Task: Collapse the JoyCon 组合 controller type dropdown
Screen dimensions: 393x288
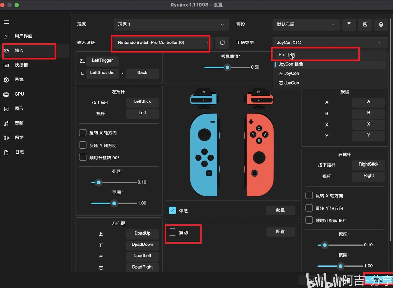Action: click(x=330, y=43)
